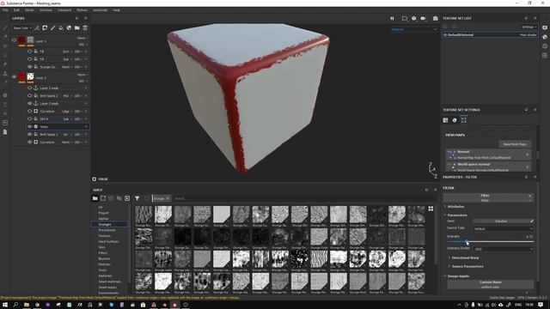Open the log icon on right sidebar
The image size is (550, 309).
pos(545,55)
